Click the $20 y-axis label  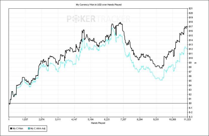pyautogui.click(x=191, y=13)
